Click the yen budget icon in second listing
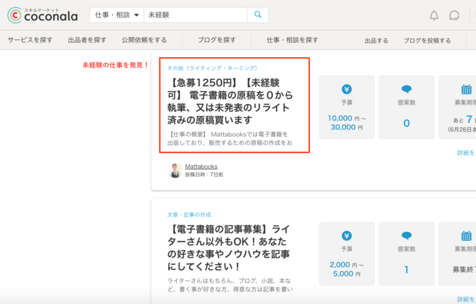Screen dimensions: 476x304 [x=347, y=236]
